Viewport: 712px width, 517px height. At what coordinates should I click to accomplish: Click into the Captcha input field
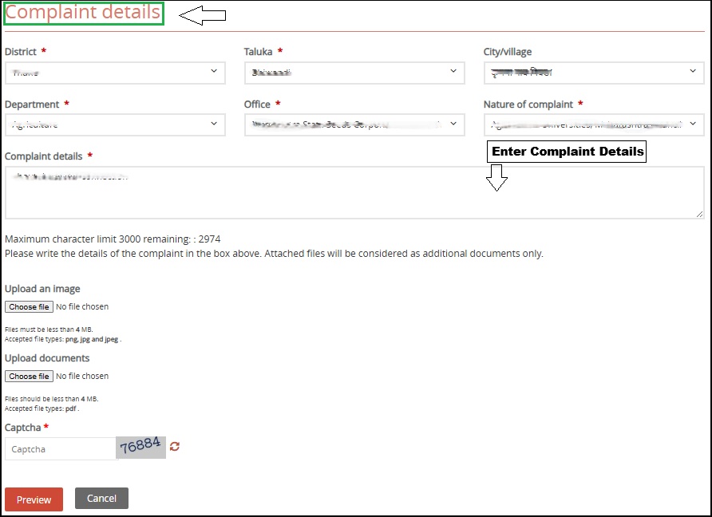[61, 449]
